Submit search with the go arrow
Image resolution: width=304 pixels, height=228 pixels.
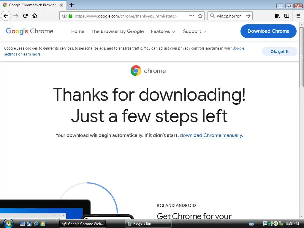tap(248, 16)
